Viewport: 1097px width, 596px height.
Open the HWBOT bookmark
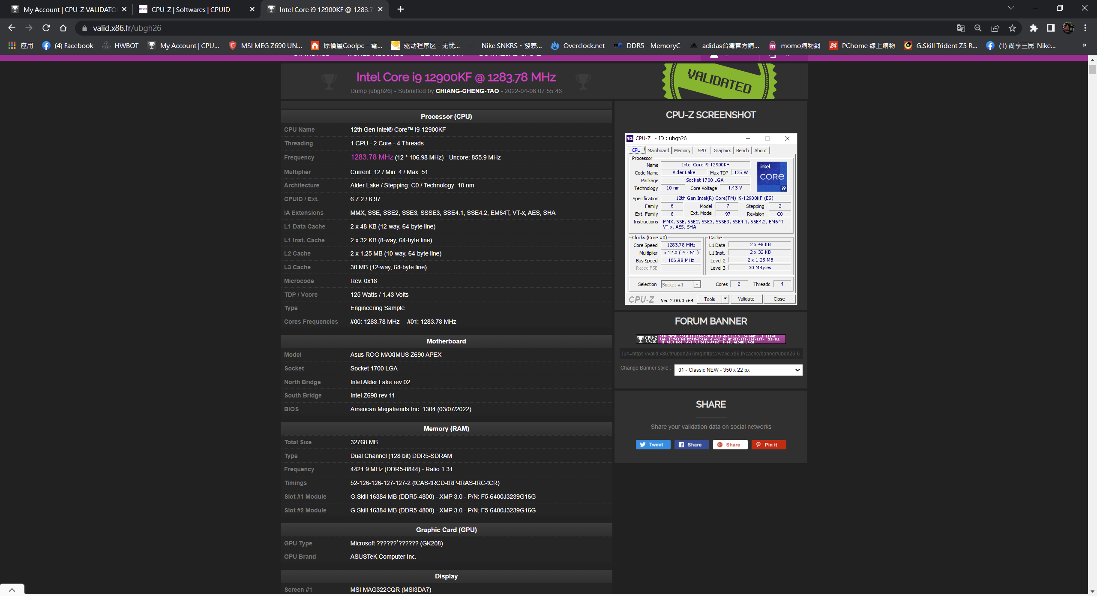click(x=120, y=45)
